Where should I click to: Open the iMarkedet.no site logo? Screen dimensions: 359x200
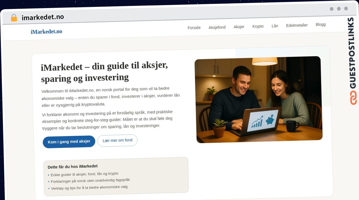tap(46, 32)
